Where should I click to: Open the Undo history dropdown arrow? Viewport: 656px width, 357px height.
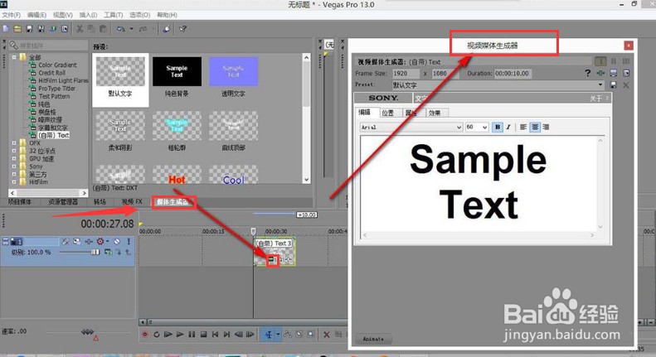click(x=131, y=29)
